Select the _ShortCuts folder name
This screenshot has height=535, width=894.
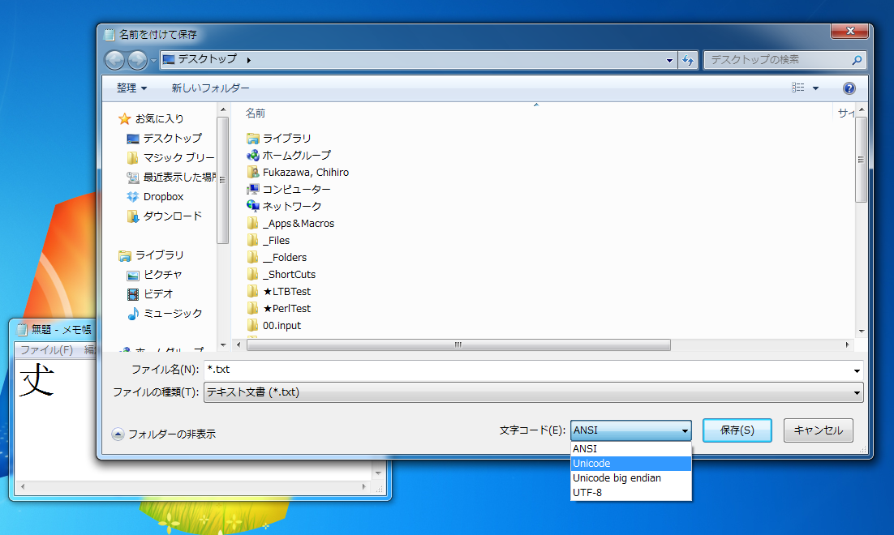289,275
